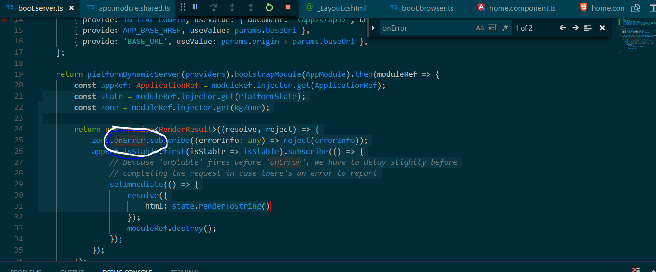The height and width of the screenshot is (272, 656).
Task: Click the '1 of 2' match counter
Action: coord(524,28)
